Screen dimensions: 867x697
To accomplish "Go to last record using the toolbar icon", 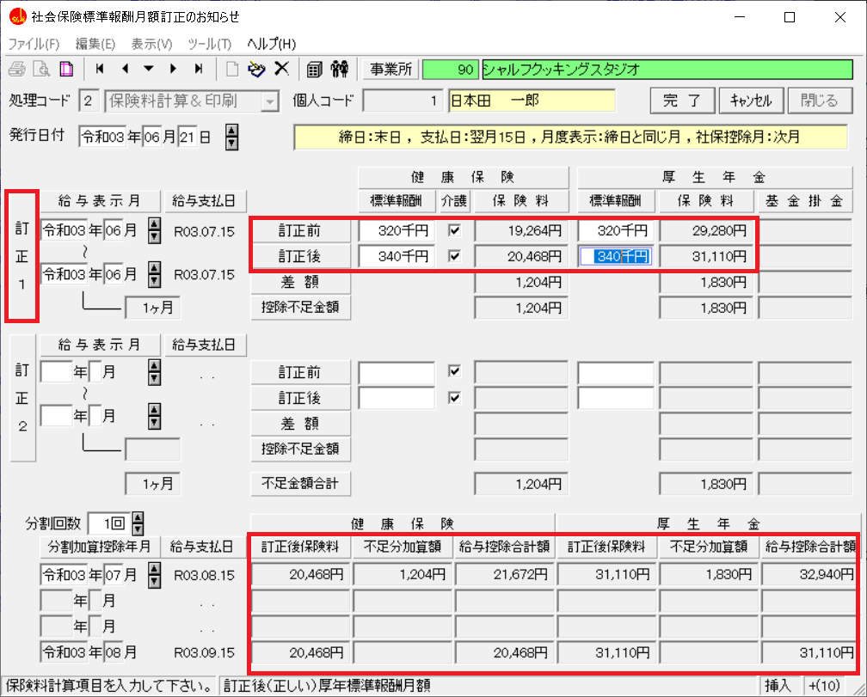I will (x=199, y=69).
